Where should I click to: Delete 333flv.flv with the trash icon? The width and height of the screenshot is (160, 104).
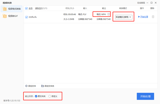point(153,17)
